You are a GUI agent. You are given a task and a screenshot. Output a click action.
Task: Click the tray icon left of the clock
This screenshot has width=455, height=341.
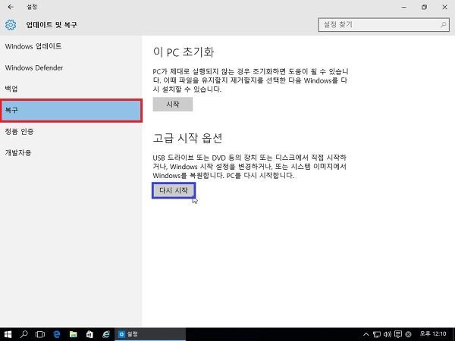[x=408, y=335]
